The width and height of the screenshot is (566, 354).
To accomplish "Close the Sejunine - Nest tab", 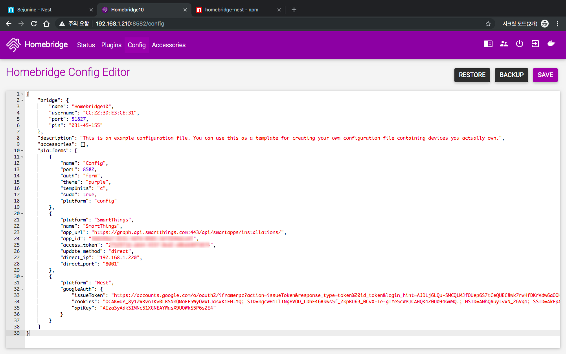I will 91,10.
